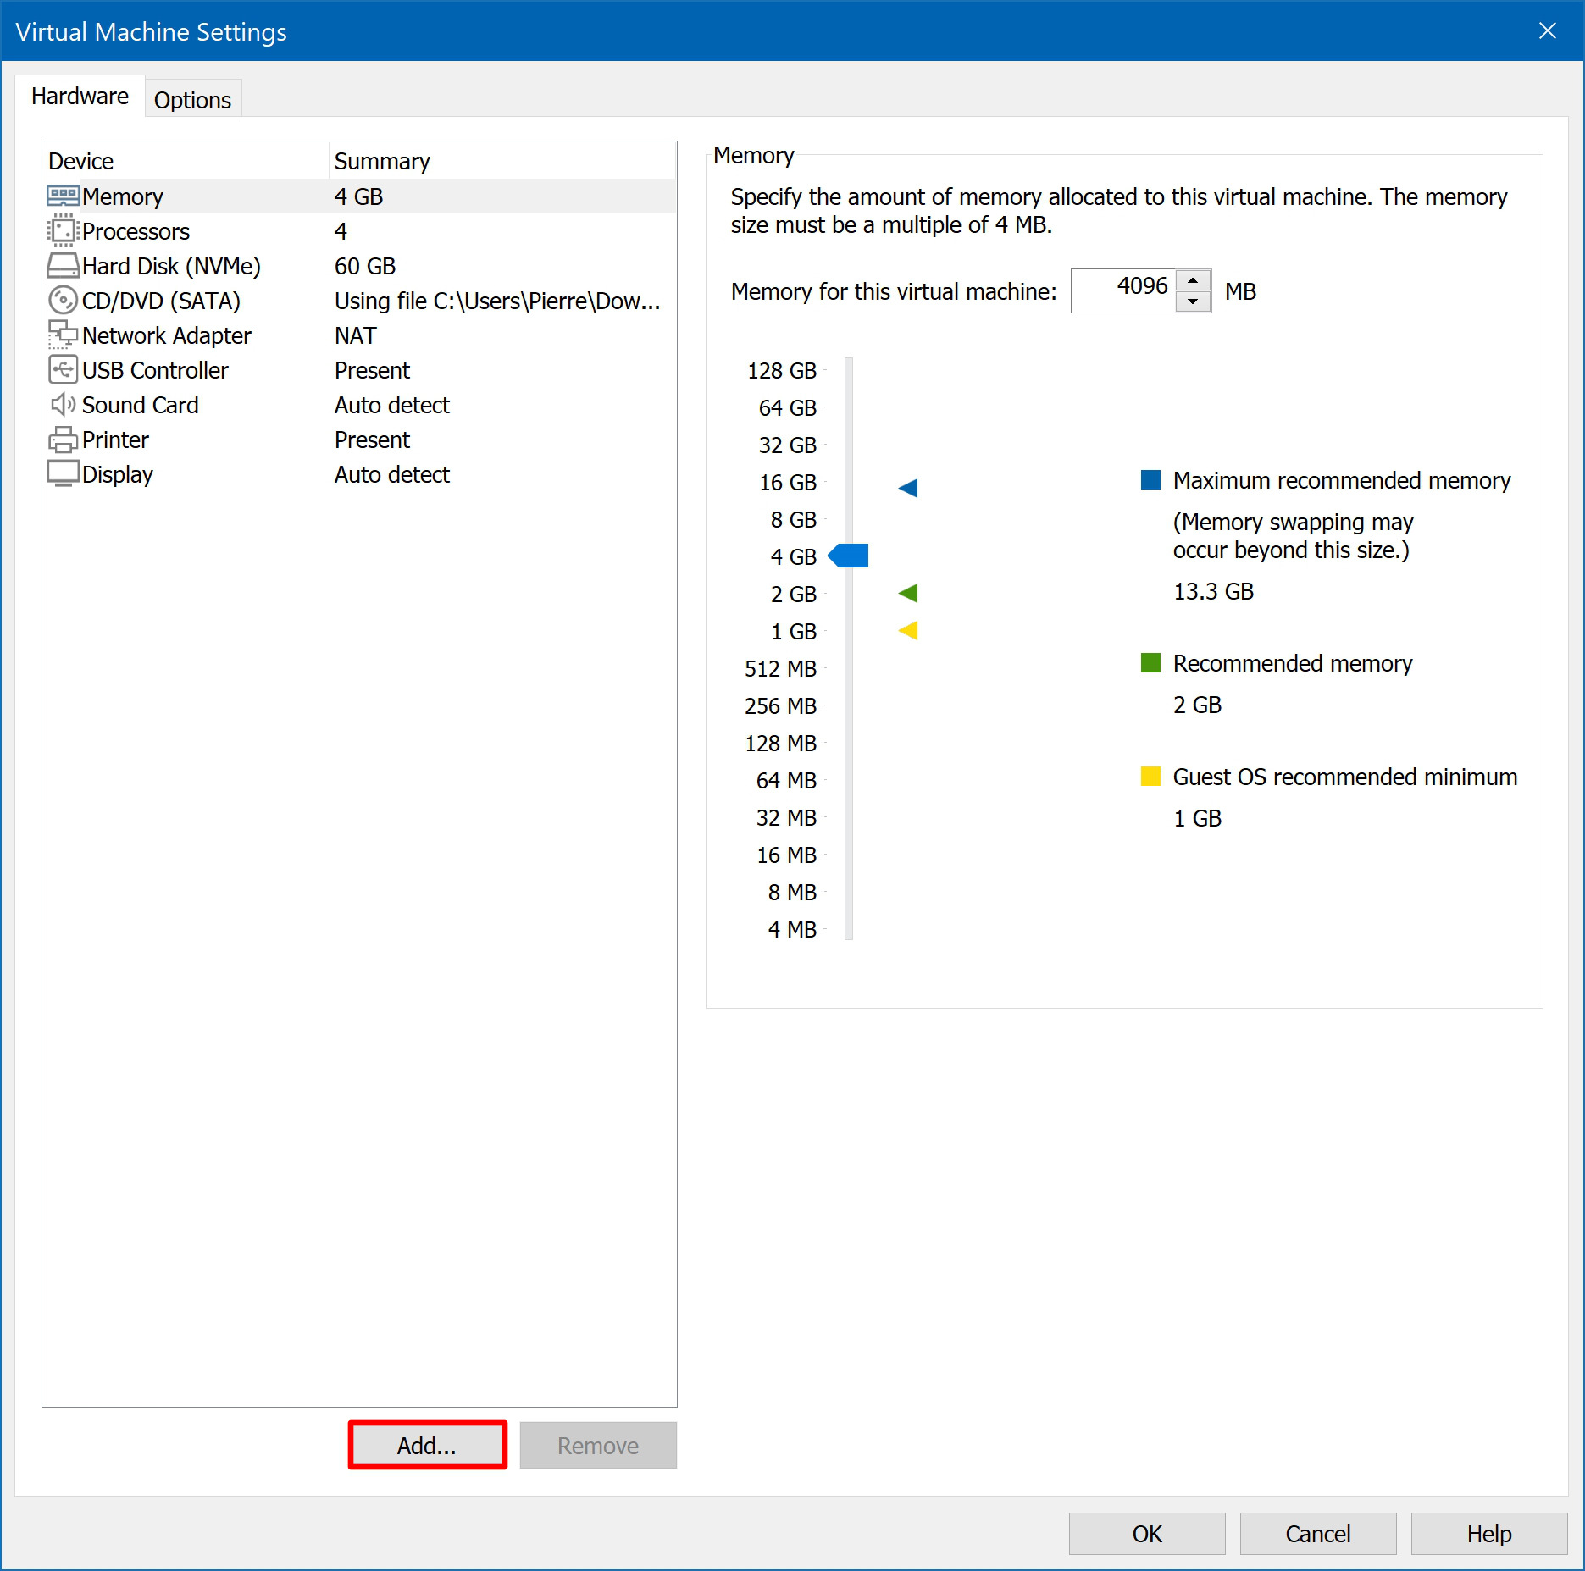Select the Printer device

pyautogui.click(x=359, y=440)
